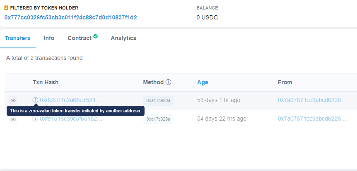Open the Analytics tab

pyautogui.click(x=123, y=38)
